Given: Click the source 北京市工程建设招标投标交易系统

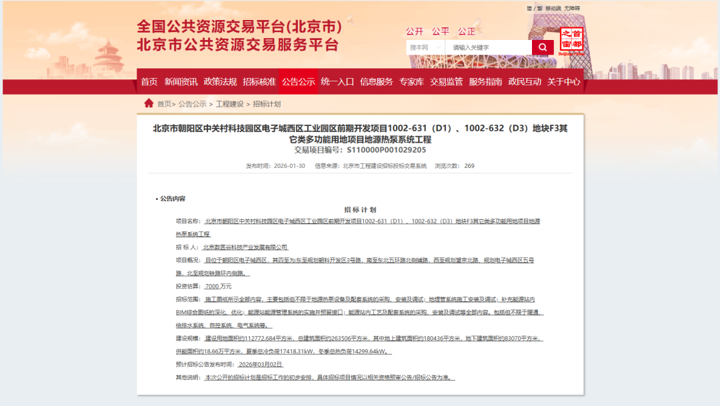Looking at the screenshot, I should tap(385, 166).
